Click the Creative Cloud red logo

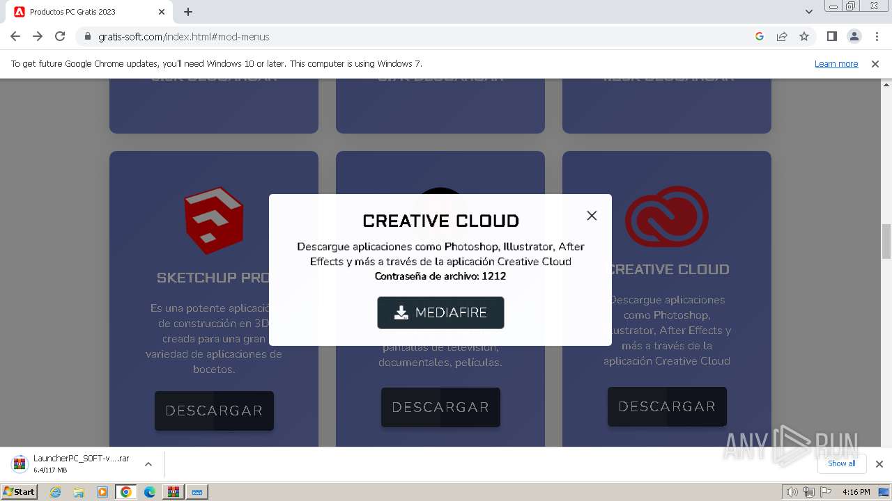667,217
